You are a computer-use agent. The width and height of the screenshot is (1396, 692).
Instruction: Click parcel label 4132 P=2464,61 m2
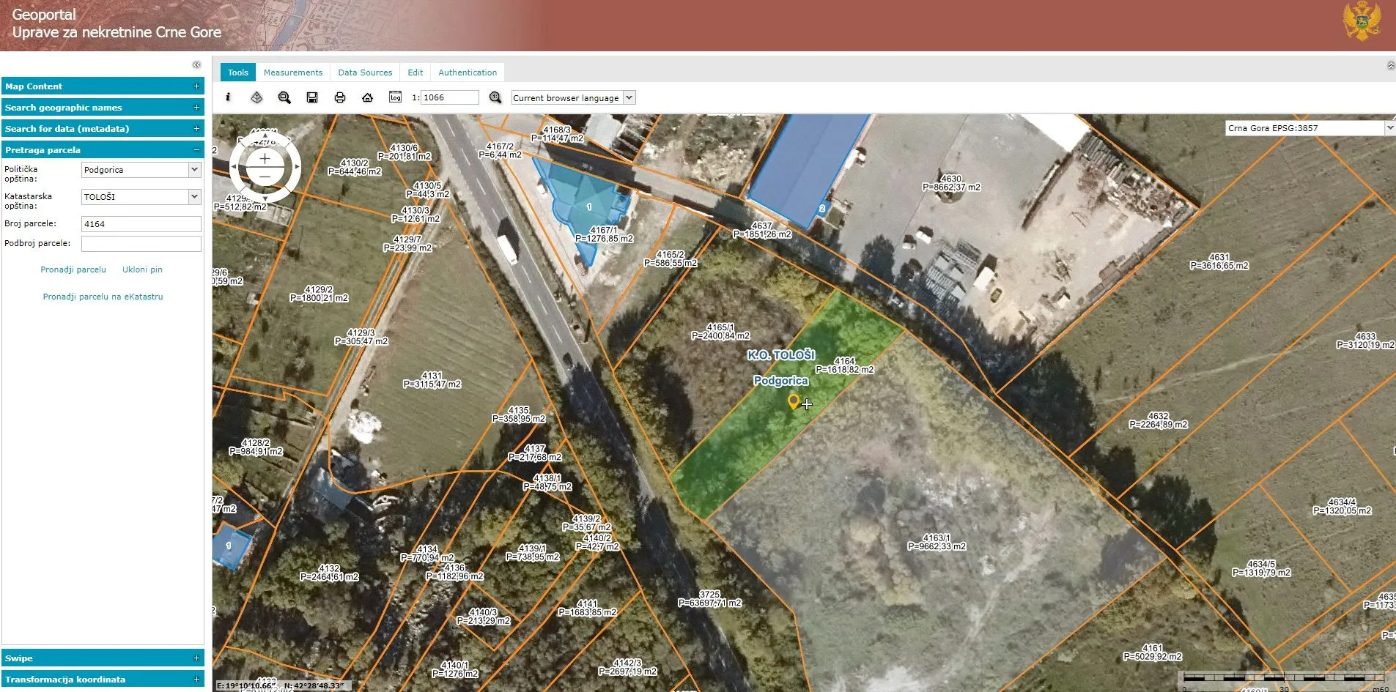point(329,573)
